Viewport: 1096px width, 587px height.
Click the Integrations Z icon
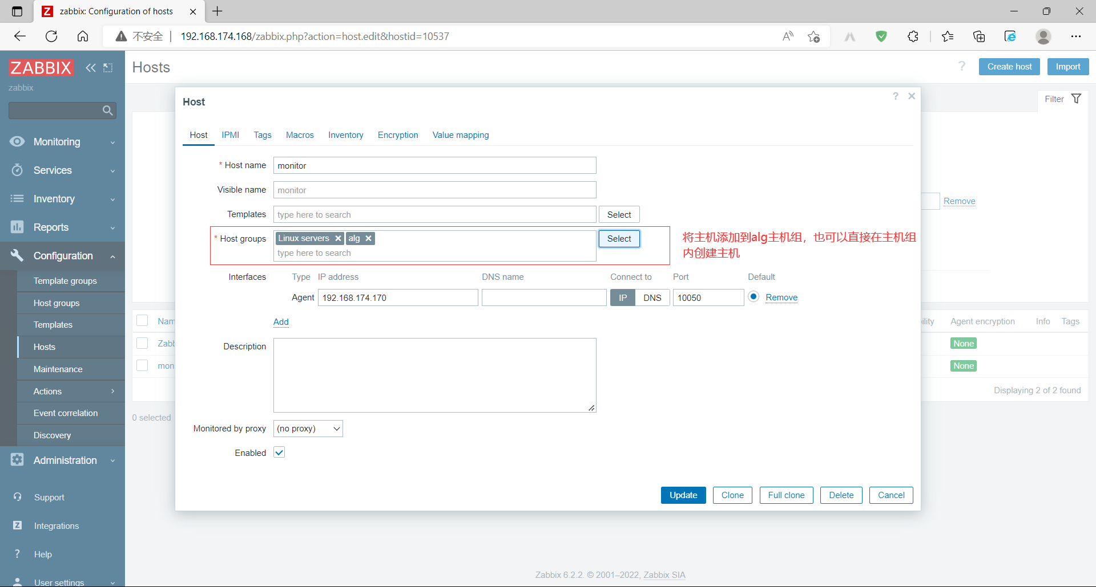coord(18,525)
